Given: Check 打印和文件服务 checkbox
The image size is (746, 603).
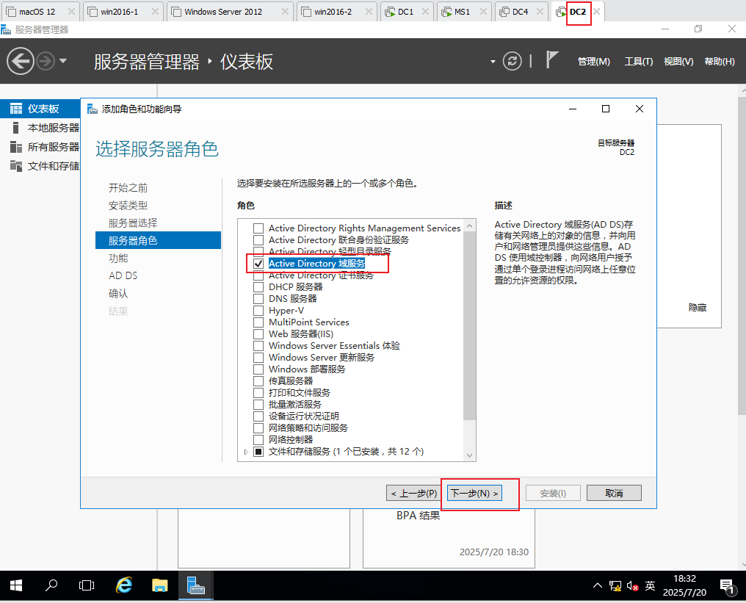Looking at the screenshot, I should coord(258,393).
